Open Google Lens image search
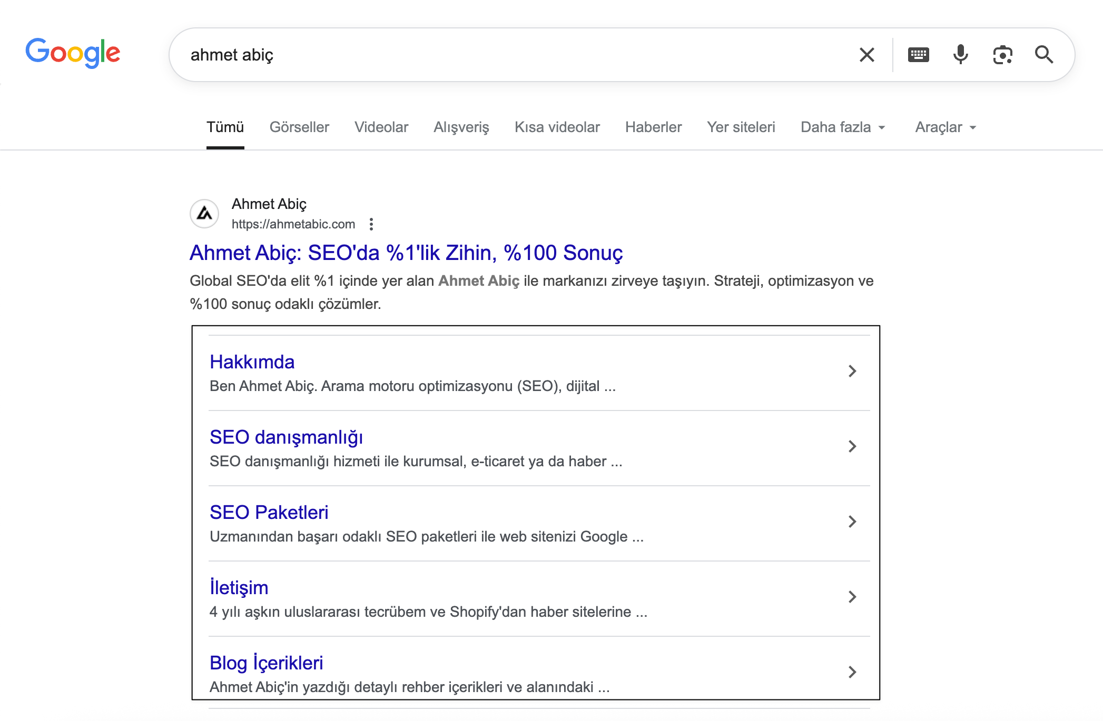Screen dimensions: 1103x721 point(1002,55)
